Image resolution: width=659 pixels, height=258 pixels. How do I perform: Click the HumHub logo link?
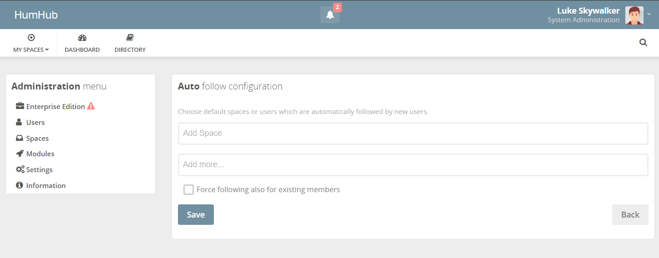tap(36, 15)
